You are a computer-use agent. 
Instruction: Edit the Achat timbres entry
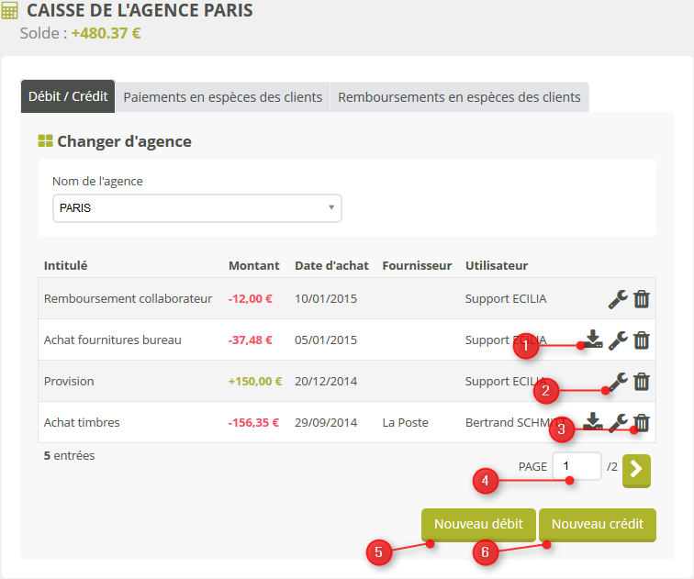pyautogui.click(x=618, y=422)
